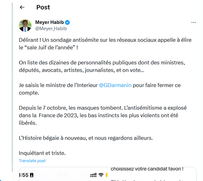Click the paragraph starting "Depuis le 7 octobre"
This screenshot has height=181, width=203.
coord(103,115)
